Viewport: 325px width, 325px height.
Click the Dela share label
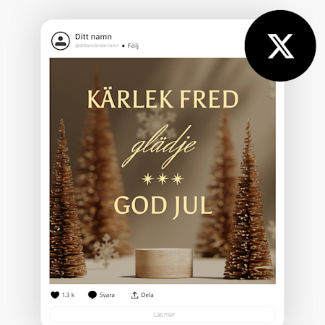147,295
